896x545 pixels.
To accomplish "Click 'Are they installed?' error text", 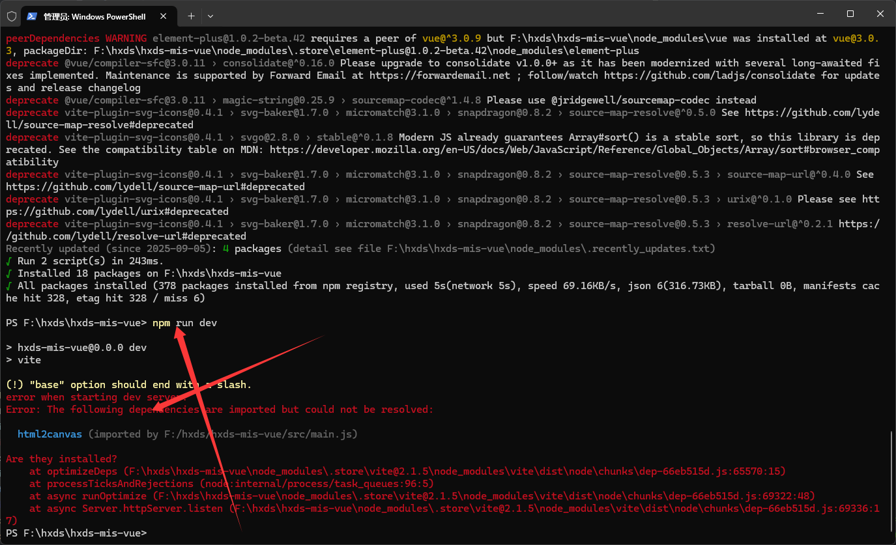I will pos(61,459).
